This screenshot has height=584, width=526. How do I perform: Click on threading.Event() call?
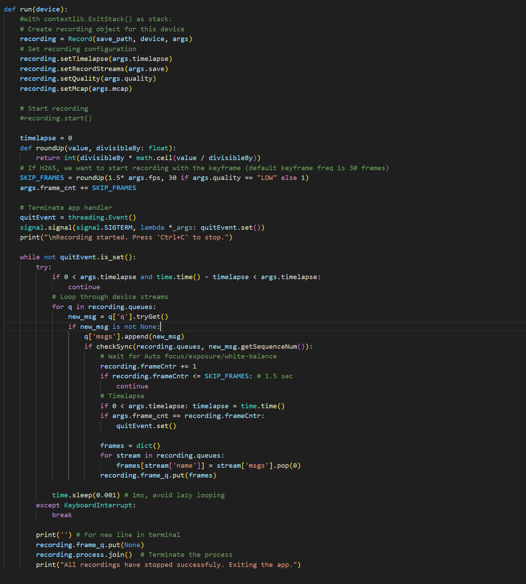tap(102, 218)
